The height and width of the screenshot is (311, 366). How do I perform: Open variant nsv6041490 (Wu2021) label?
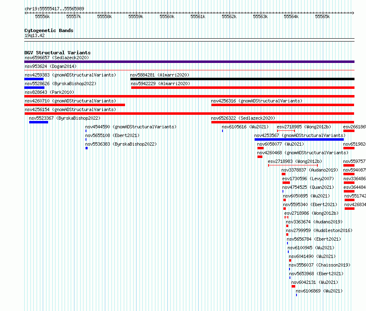pos(312,256)
